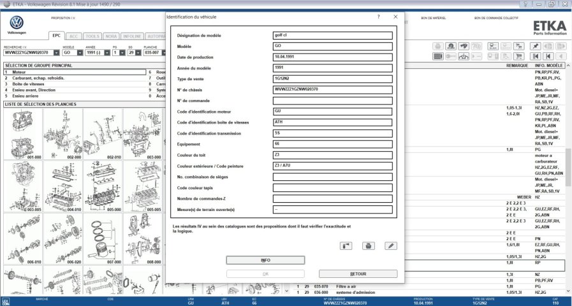Click the PROPOSITION I.V. label

click(63, 18)
